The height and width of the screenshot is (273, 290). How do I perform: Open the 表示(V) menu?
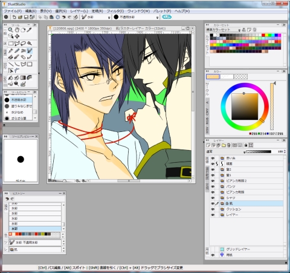tap(46, 11)
